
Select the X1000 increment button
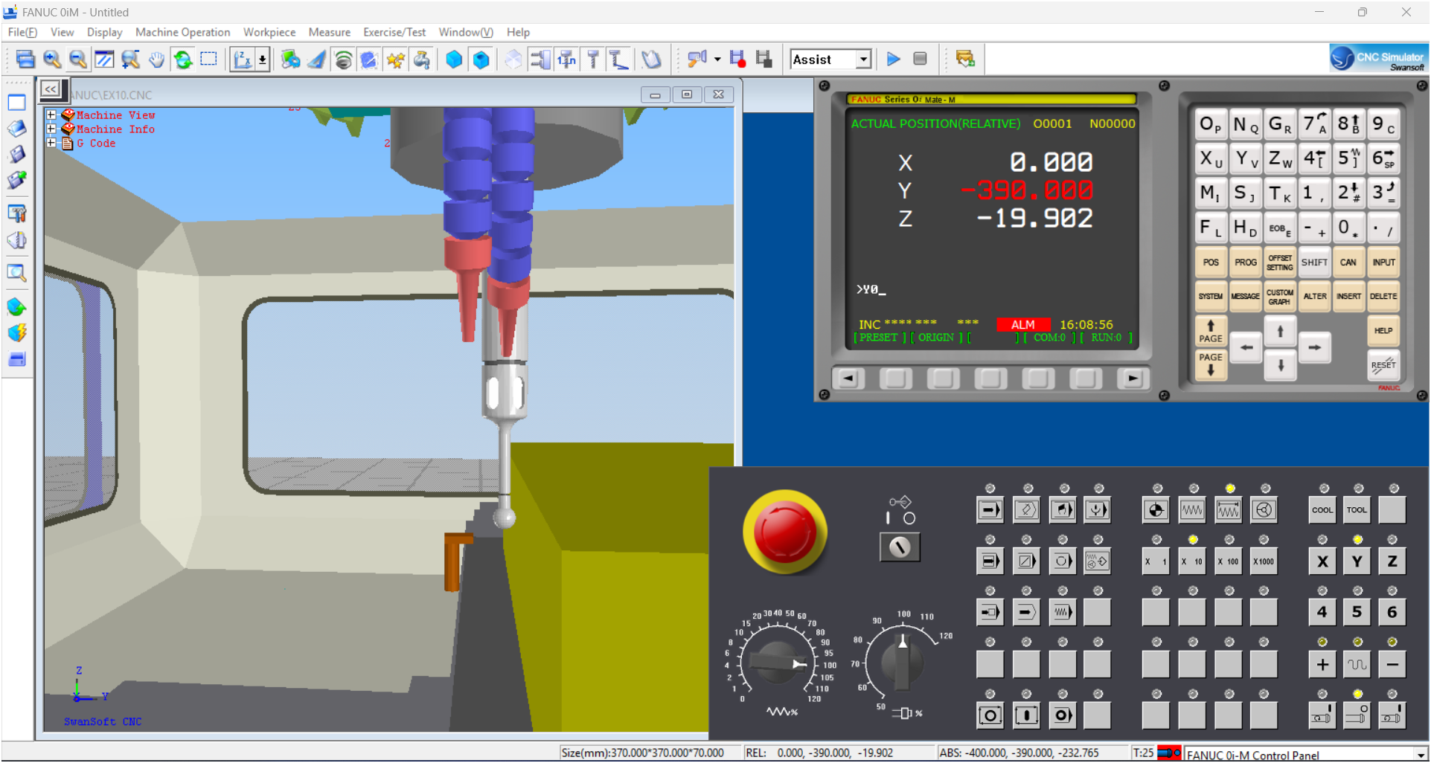(1264, 561)
